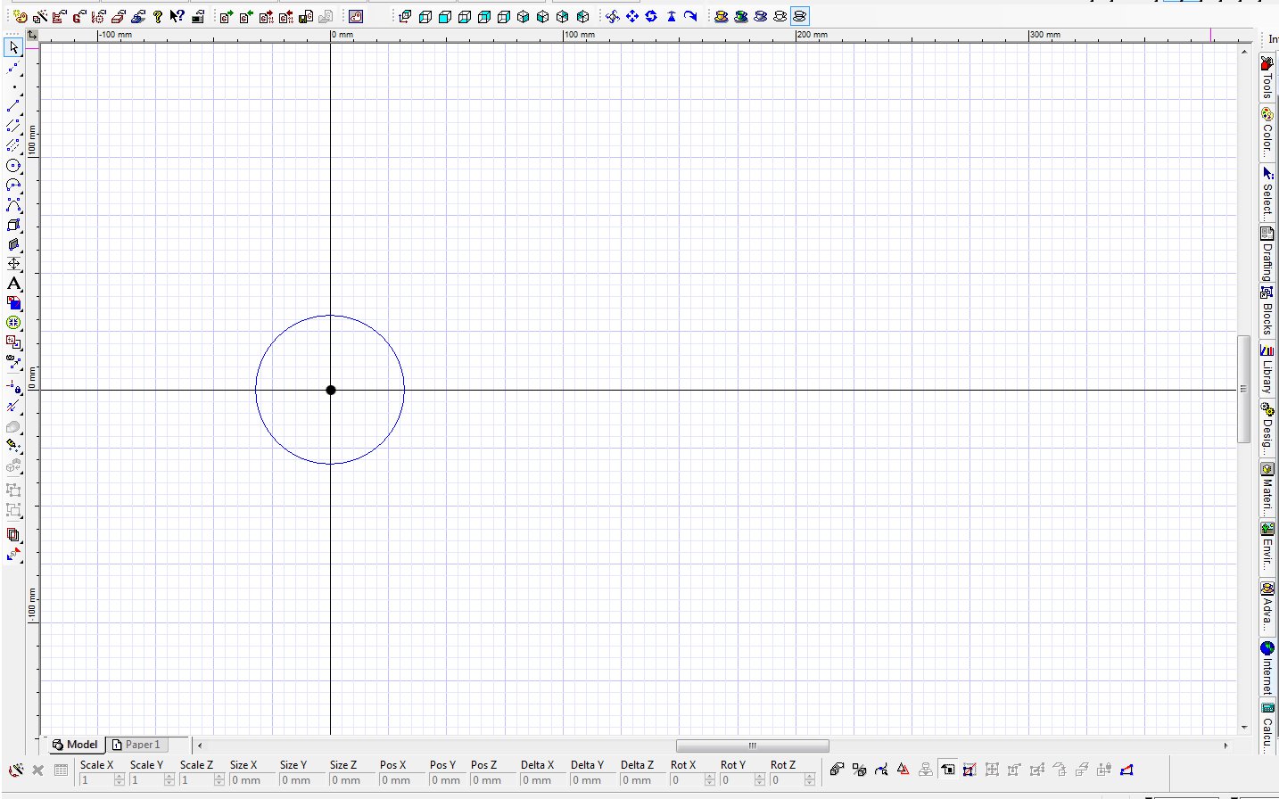Screen dimensions: 1279x799
Task: Click the vertical scrollbar down arrow
Action: pyautogui.click(x=1243, y=728)
